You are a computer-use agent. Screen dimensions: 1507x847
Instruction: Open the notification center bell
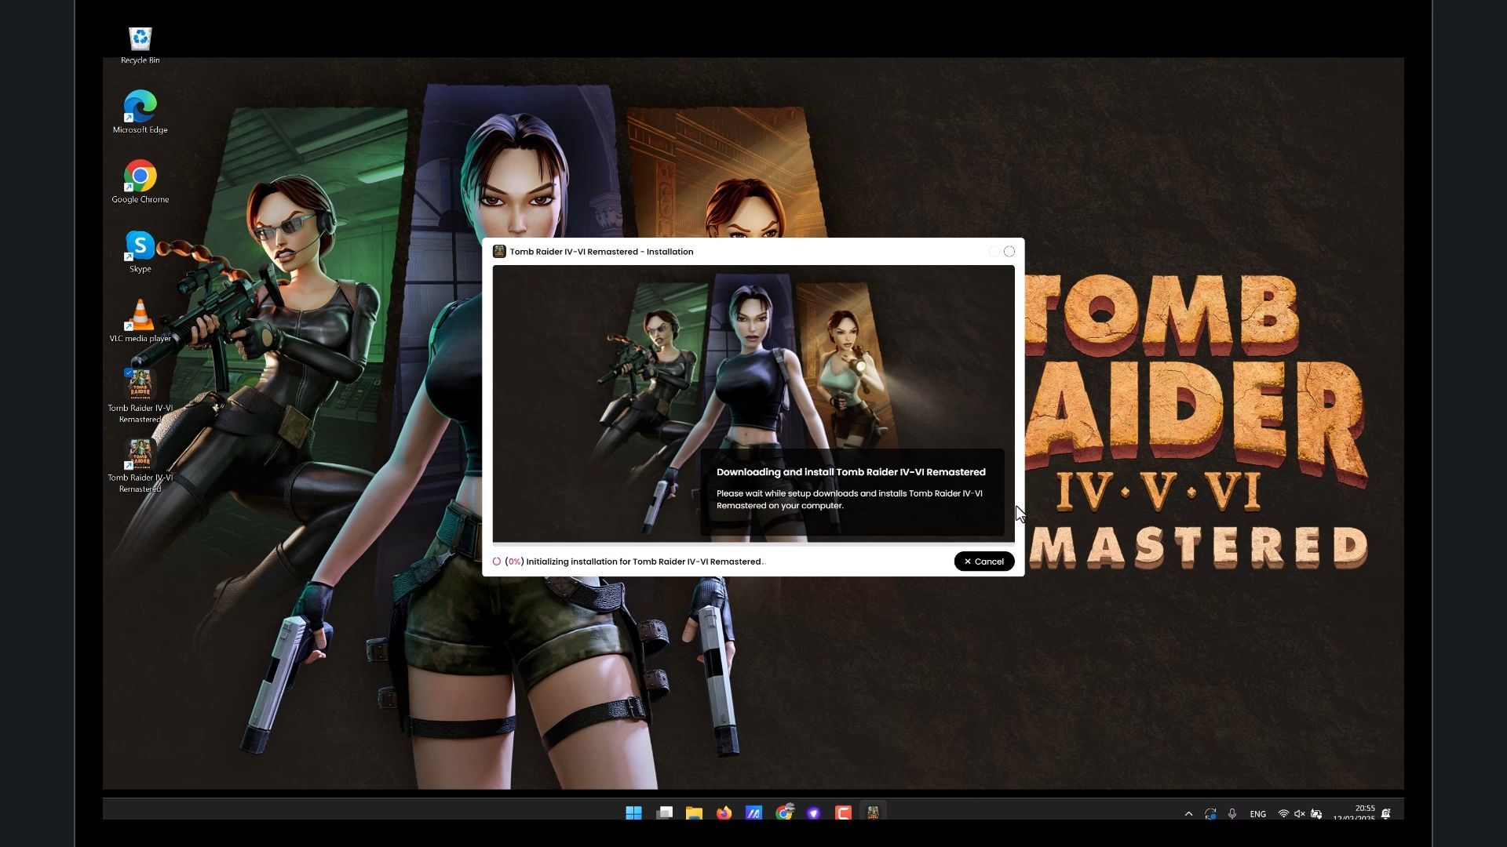coord(1386,814)
